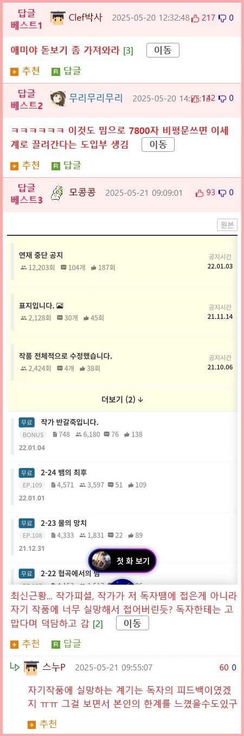Click thumbs-down icon on 무리무리무리's comment
The width and height of the screenshot is (244, 736).
click(222, 98)
